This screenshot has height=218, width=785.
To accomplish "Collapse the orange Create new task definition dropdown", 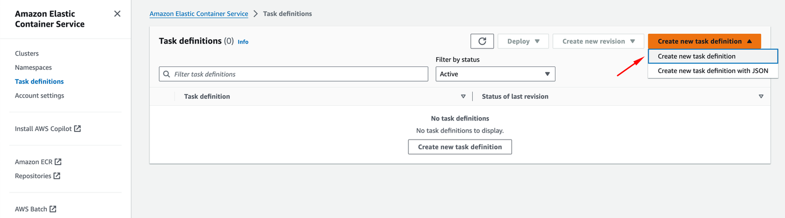I will pyautogui.click(x=704, y=41).
